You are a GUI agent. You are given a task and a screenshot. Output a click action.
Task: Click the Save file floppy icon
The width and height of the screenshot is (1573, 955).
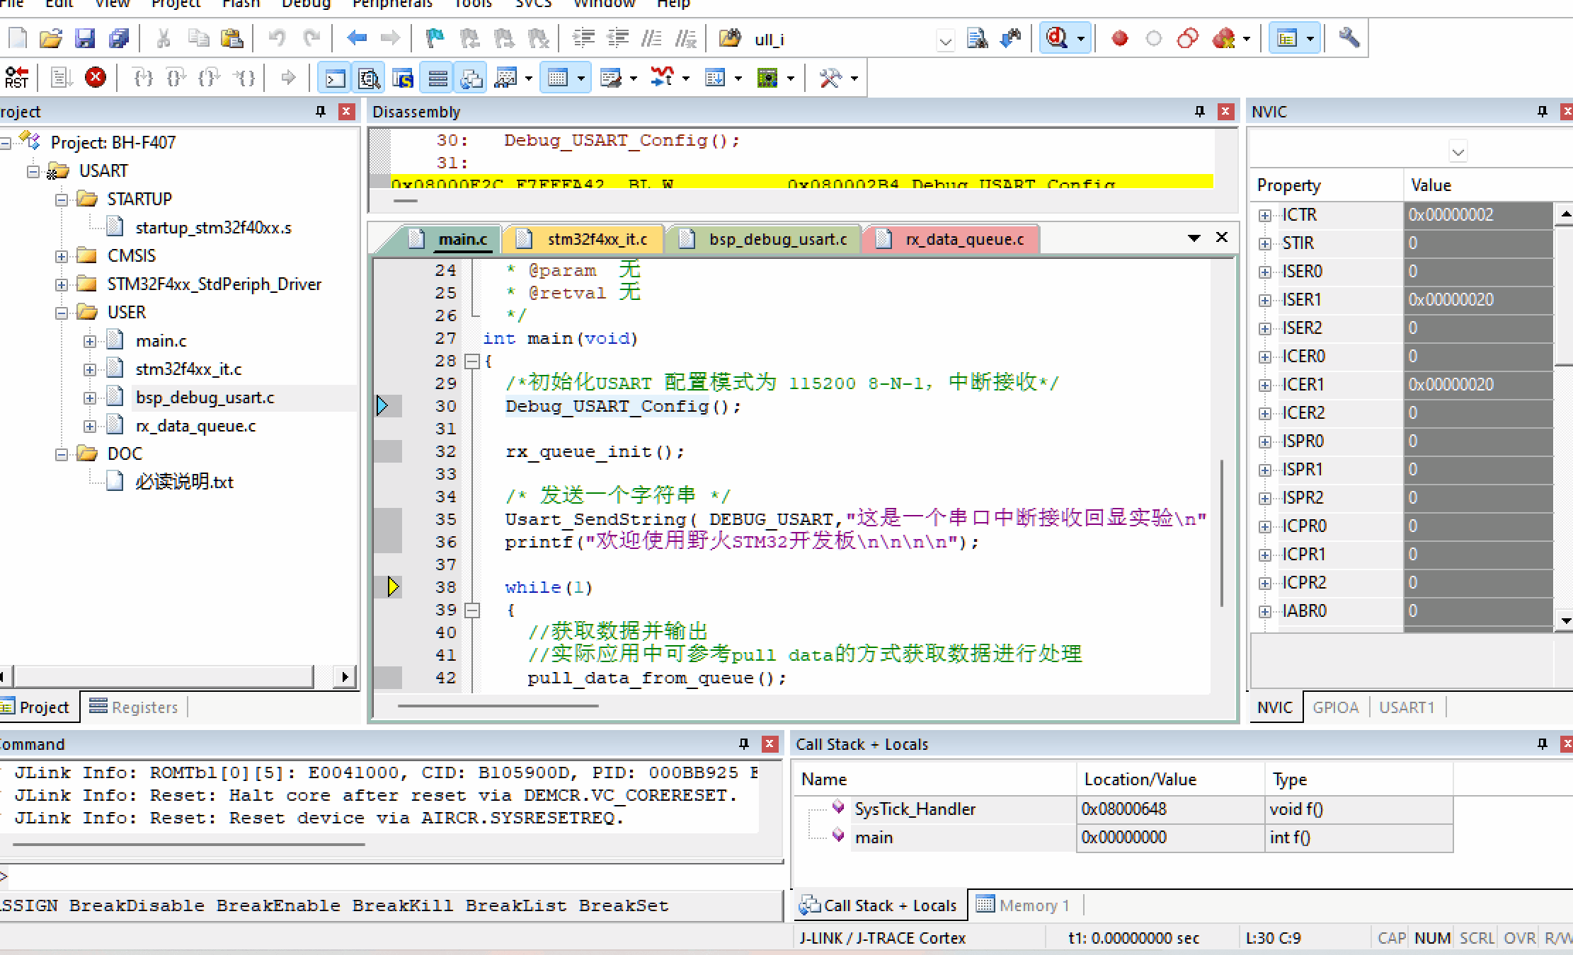pyautogui.click(x=85, y=38)
